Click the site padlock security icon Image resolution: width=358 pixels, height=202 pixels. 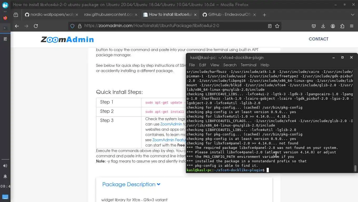coord(79,26)
